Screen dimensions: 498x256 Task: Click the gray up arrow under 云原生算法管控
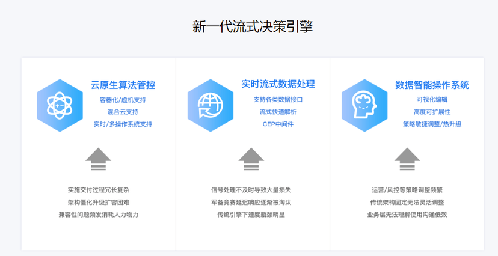click(98, 159)
